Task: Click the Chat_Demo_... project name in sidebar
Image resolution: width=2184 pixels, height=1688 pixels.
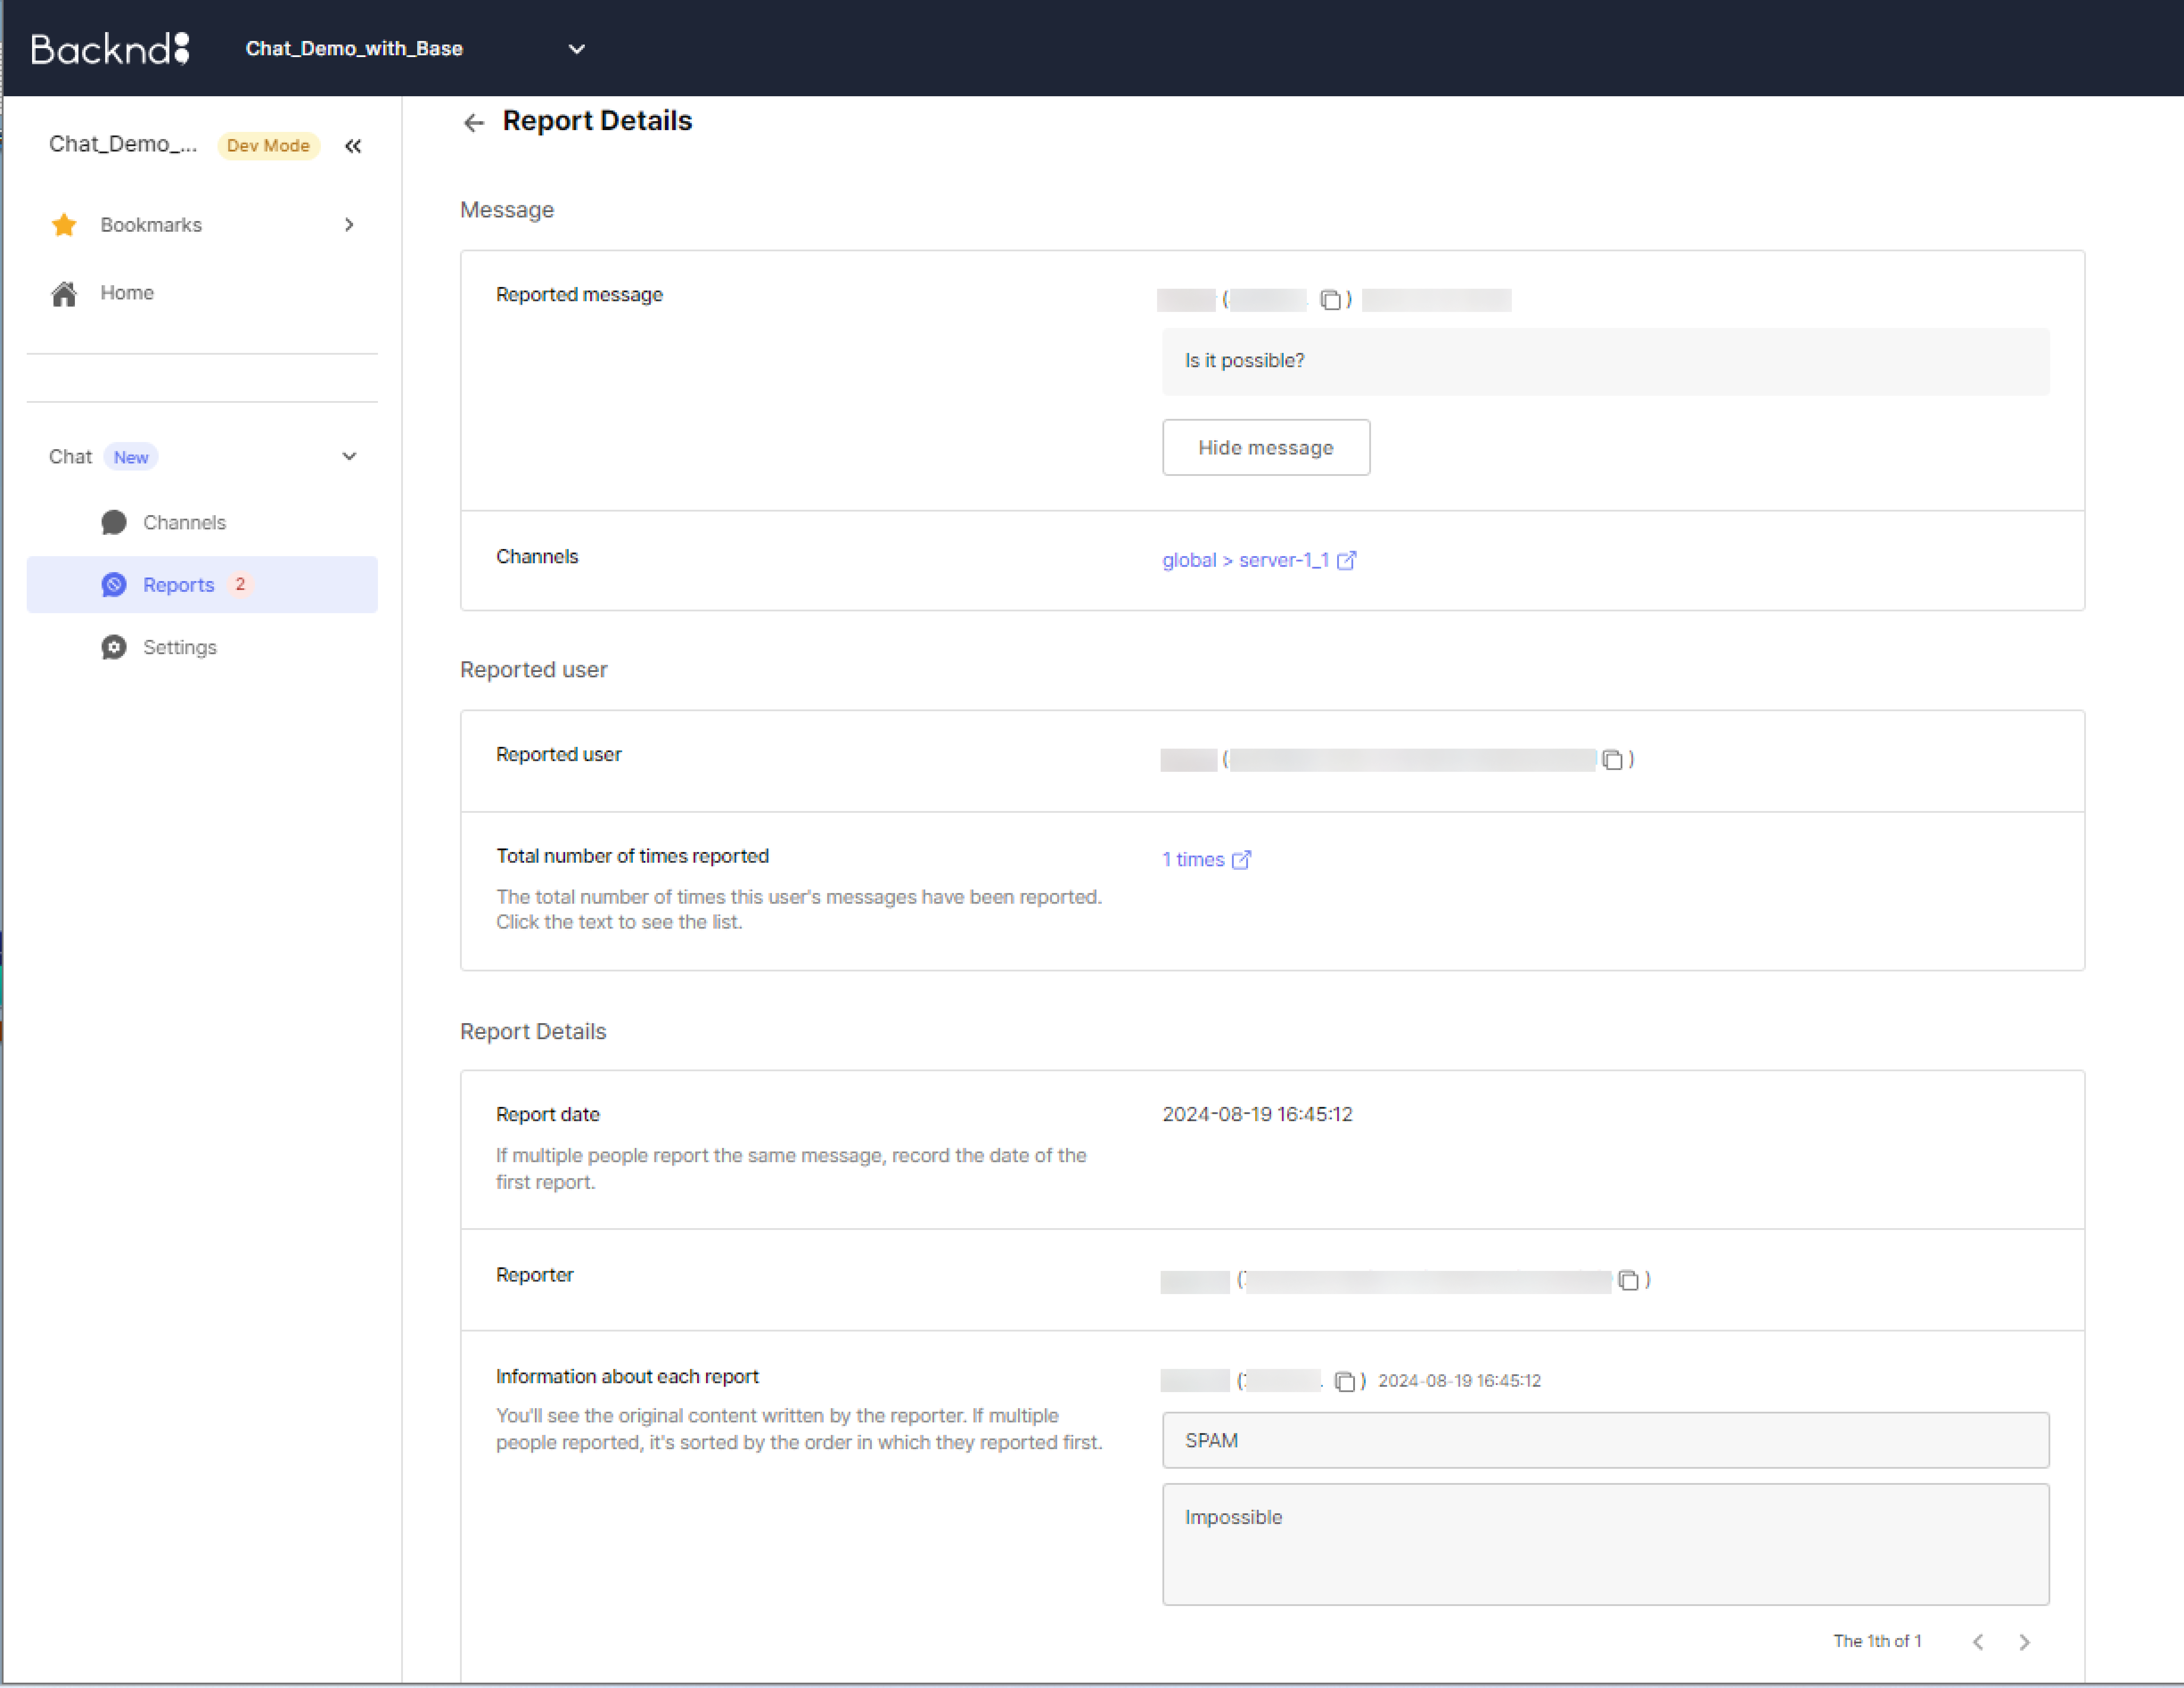Action: 123,144
